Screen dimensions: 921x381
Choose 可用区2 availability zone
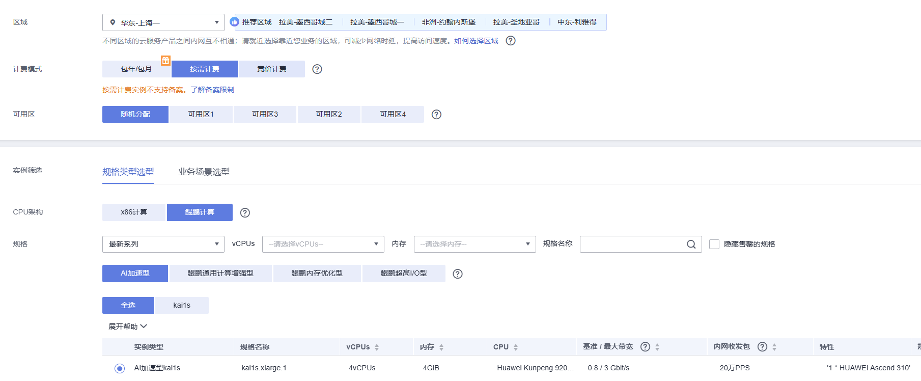[x=329, y=115]
